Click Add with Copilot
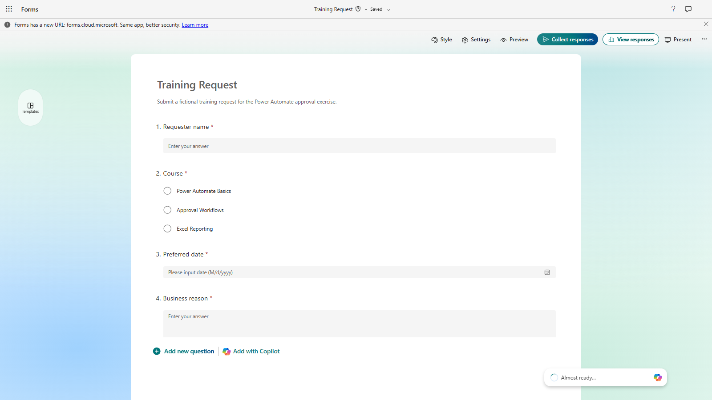Viewport: 712px width, 400px height. click(251, 351)
